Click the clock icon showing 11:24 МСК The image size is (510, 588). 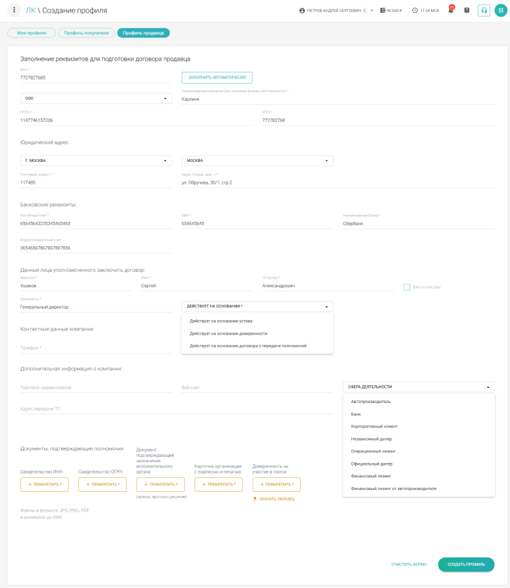pos(415,11)
